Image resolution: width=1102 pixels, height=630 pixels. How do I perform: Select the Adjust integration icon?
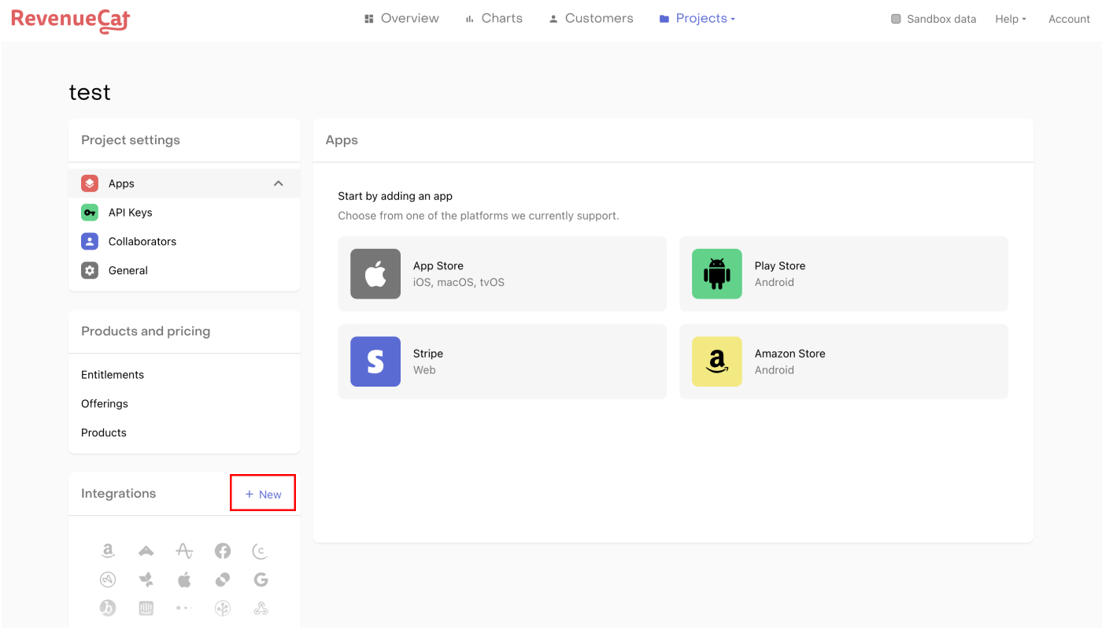(x=108, y=580)
